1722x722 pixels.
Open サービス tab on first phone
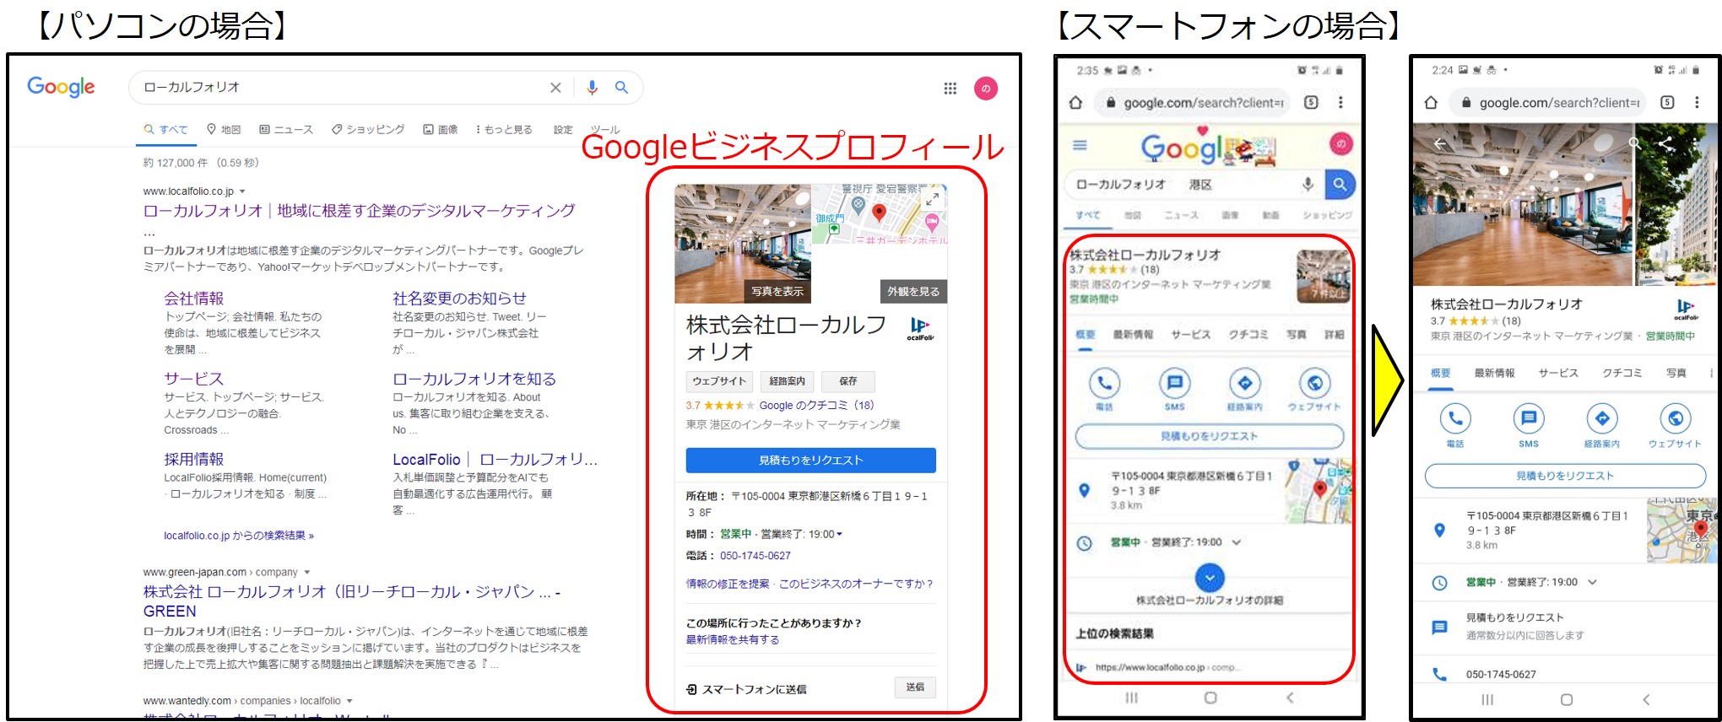1190,335
